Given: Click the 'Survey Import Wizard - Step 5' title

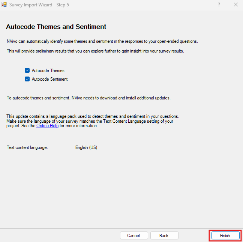Looking at the screenshot, I should click(x=39, y=5).
